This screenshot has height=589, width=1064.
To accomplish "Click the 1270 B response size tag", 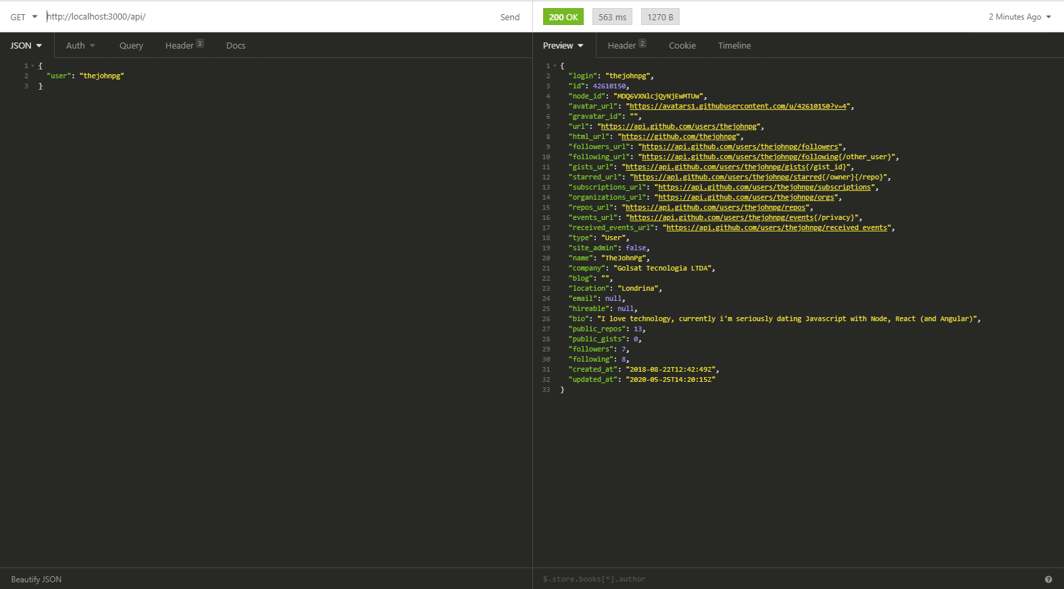I will (x=660, y=17).
